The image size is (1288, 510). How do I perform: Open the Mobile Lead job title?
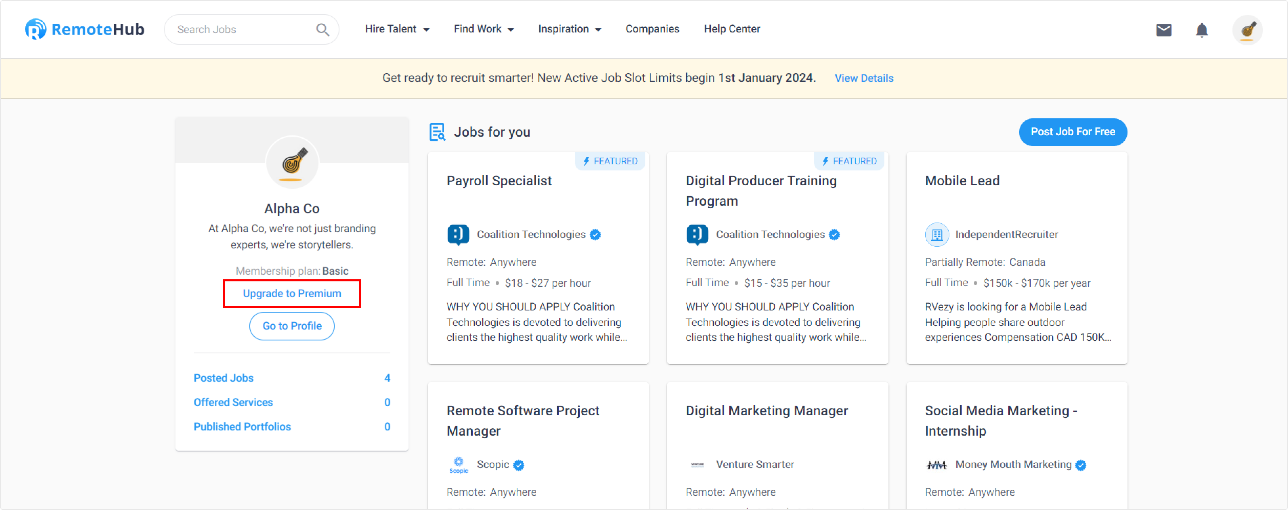tap(962, 181)
